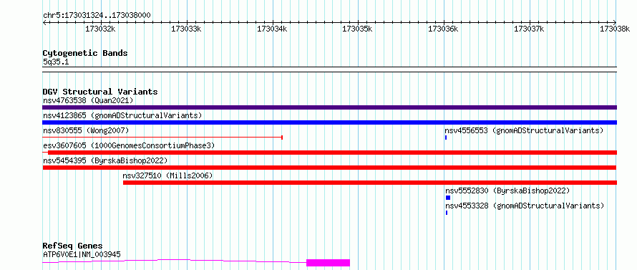Select the magenta ATP6V0E1 exon block
This screenshot has height=270, width=637.
(329, 263)
